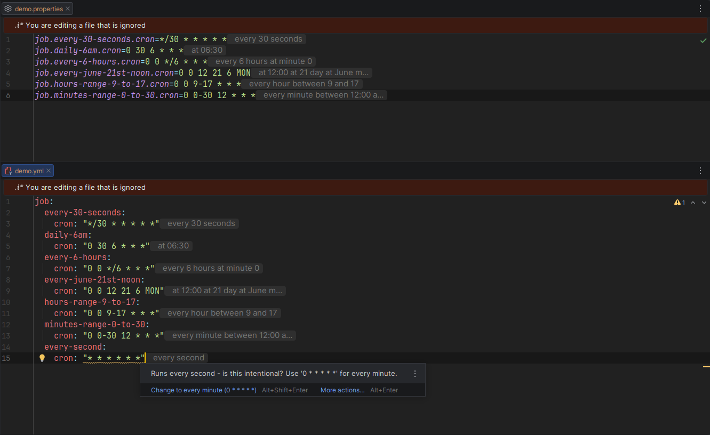The width and height of the screenshot is (710, 435).
Task: Switch to the demo.properties tab
Action: (x=38, y=9)
